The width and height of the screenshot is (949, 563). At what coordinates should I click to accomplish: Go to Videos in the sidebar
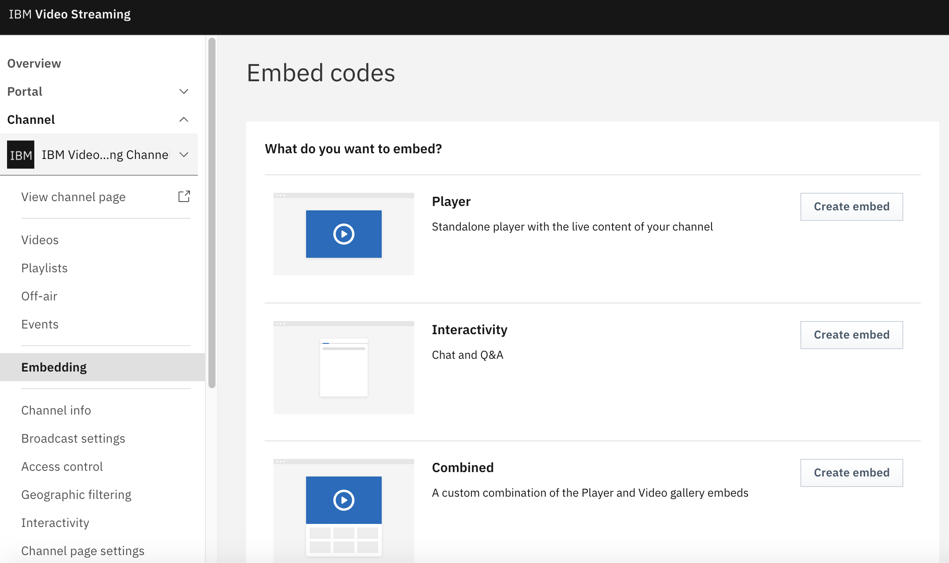[40, 240]
